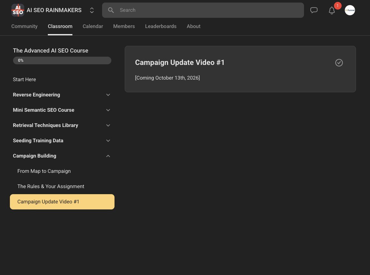Image resolution: width=370 pixels, height=275 pixels.
Task: Open the From Map to Campaign lesson
Action: [62, 171]
